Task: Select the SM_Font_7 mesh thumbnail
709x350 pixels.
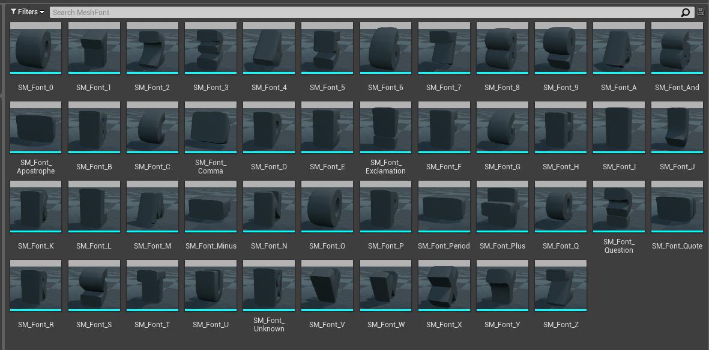Action: 444,48
